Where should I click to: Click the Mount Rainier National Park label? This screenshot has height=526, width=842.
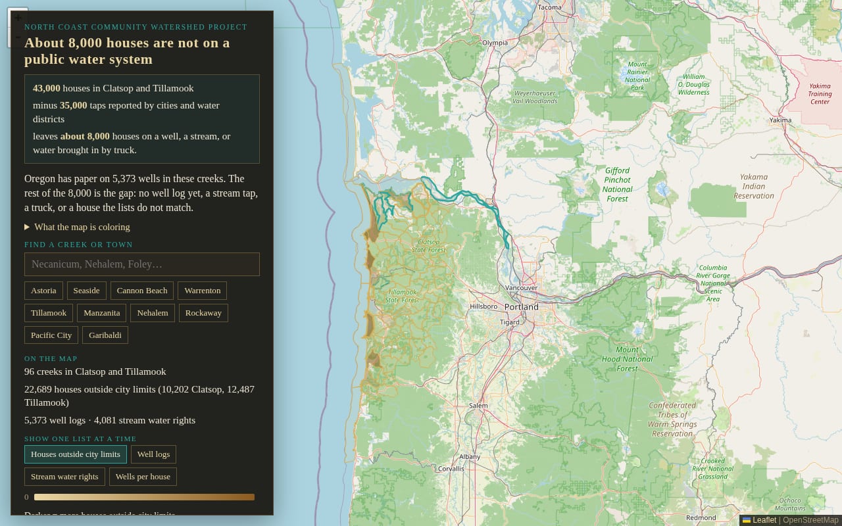tap(637, 76)
